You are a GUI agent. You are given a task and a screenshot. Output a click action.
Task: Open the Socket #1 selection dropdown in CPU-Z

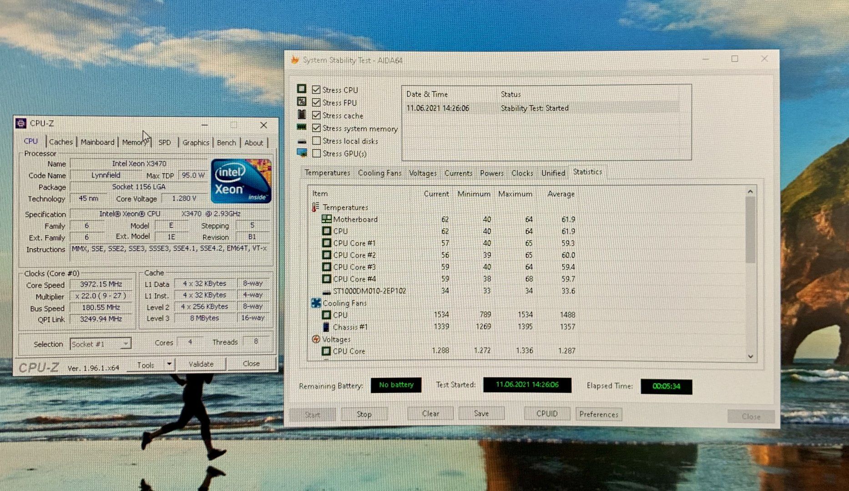(x=101, y=344)
